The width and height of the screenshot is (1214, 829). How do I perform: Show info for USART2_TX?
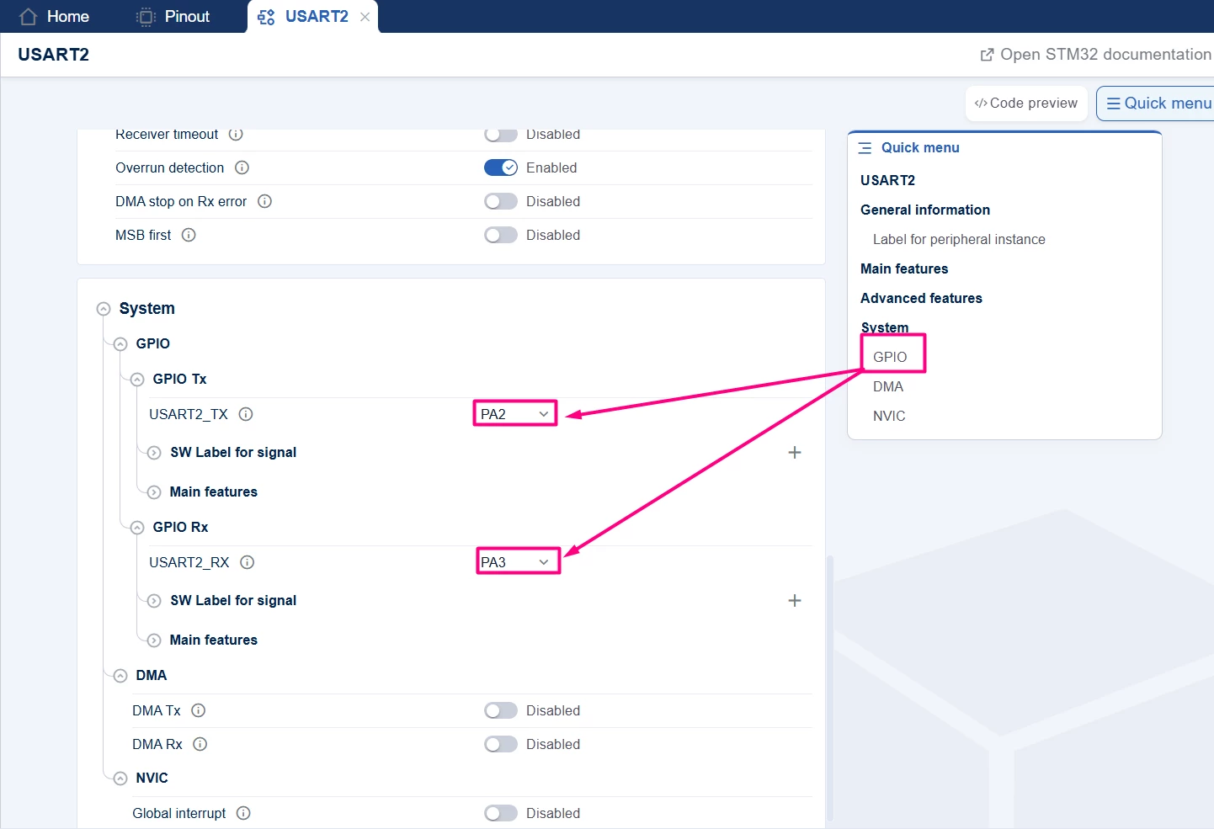pyautogui.click(x=246, y=414)
